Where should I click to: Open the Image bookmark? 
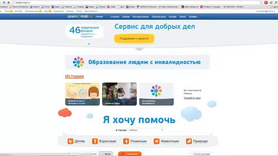pyautogui.click(x=111, y=7)
